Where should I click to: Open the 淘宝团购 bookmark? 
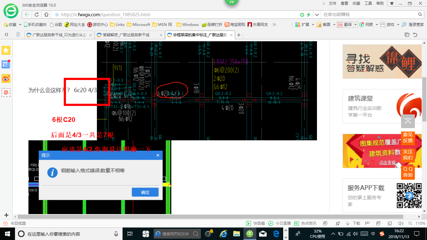[x=235, y=24]
